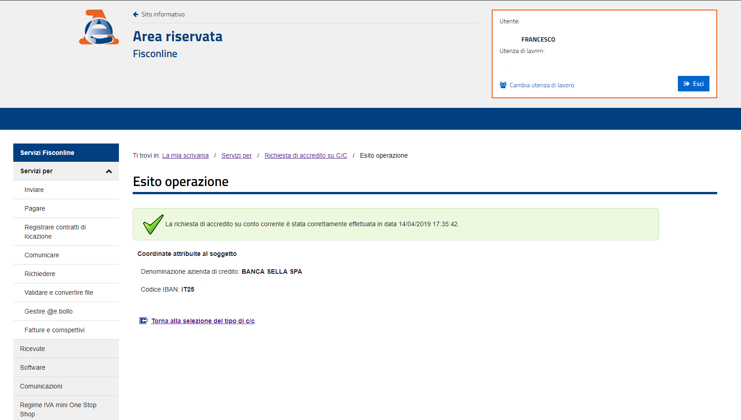Screen dimensions: 741x420
Task: Click the green success checkmark icon
Action: pos(153,224)
